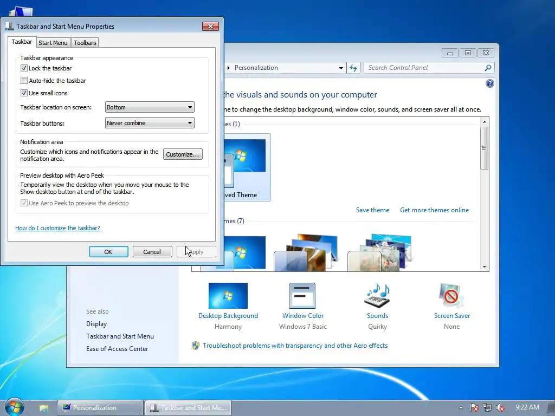The height and width of the screenshot is (416, 555).
Task: Click the theme list scroll down arrow
Action: pyautogui.click(x=485, y=267)
